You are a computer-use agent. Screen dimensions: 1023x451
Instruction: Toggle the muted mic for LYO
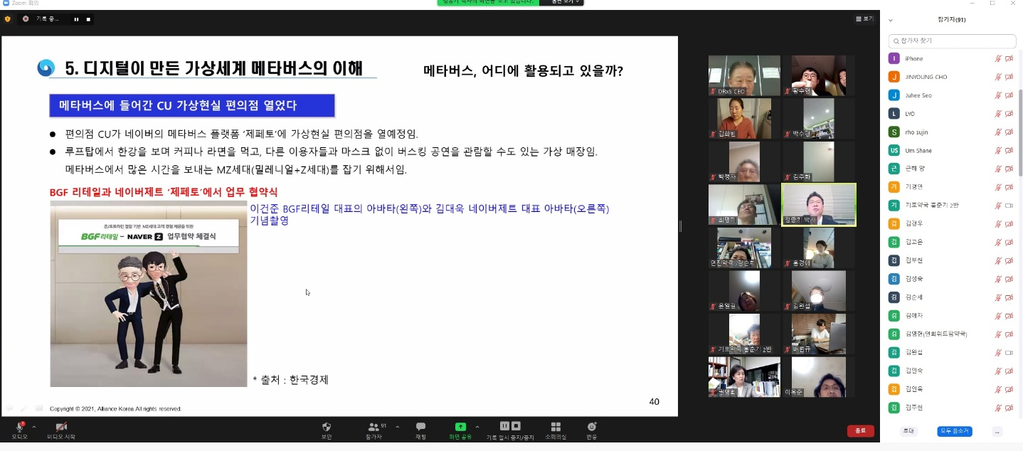(998, 114)
